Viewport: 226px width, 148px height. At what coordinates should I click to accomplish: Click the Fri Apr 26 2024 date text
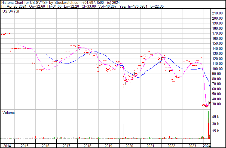tap(14, 7)
